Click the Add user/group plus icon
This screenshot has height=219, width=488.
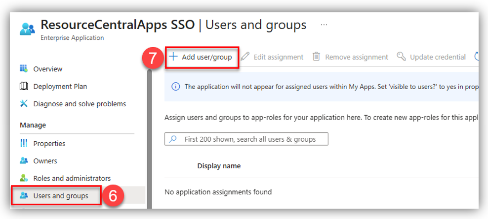pyautogui.click(x=173, y=57)
